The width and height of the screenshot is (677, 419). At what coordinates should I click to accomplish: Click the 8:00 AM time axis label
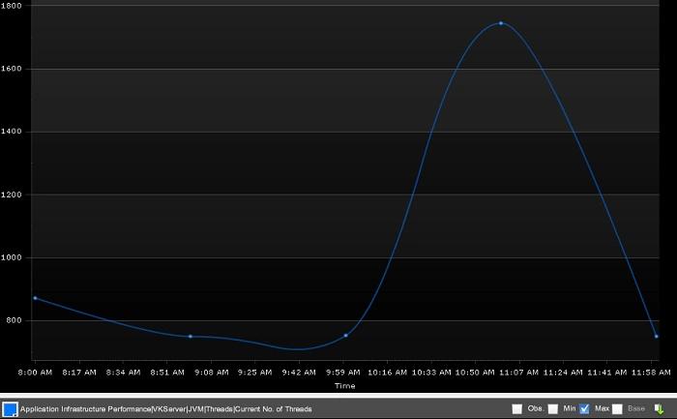coord(35,372)
